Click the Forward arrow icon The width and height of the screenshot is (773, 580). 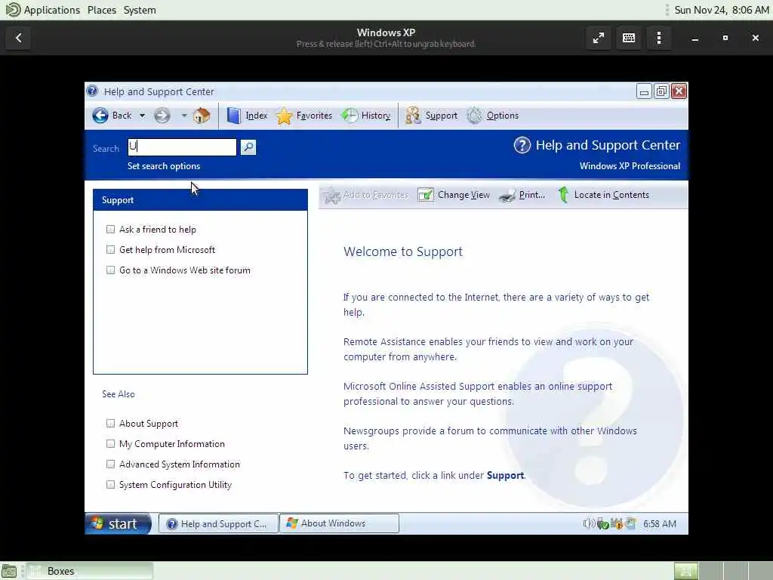(162, 116)
